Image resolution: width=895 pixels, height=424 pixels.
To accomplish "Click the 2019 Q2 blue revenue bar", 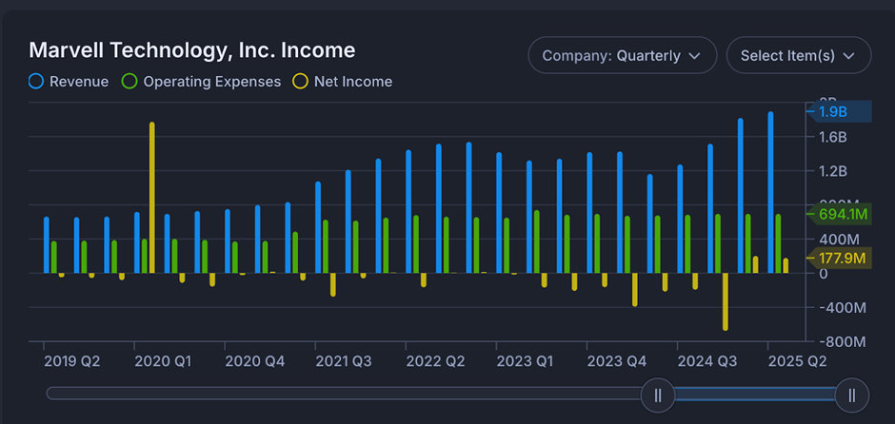I will (47, 245).
